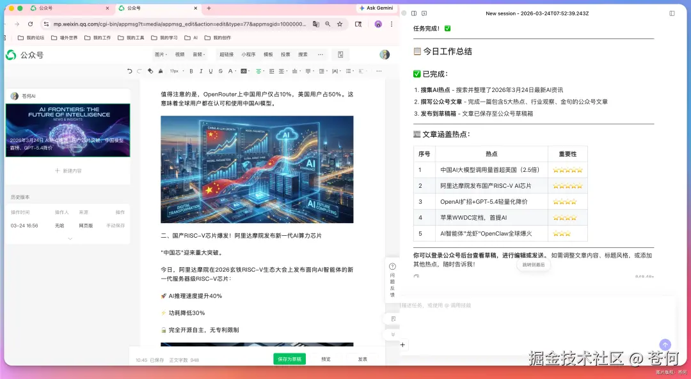Expand the 音频 audio insert dropdown
This screenshot has height=379, width=691.
(x=201, y=55)
